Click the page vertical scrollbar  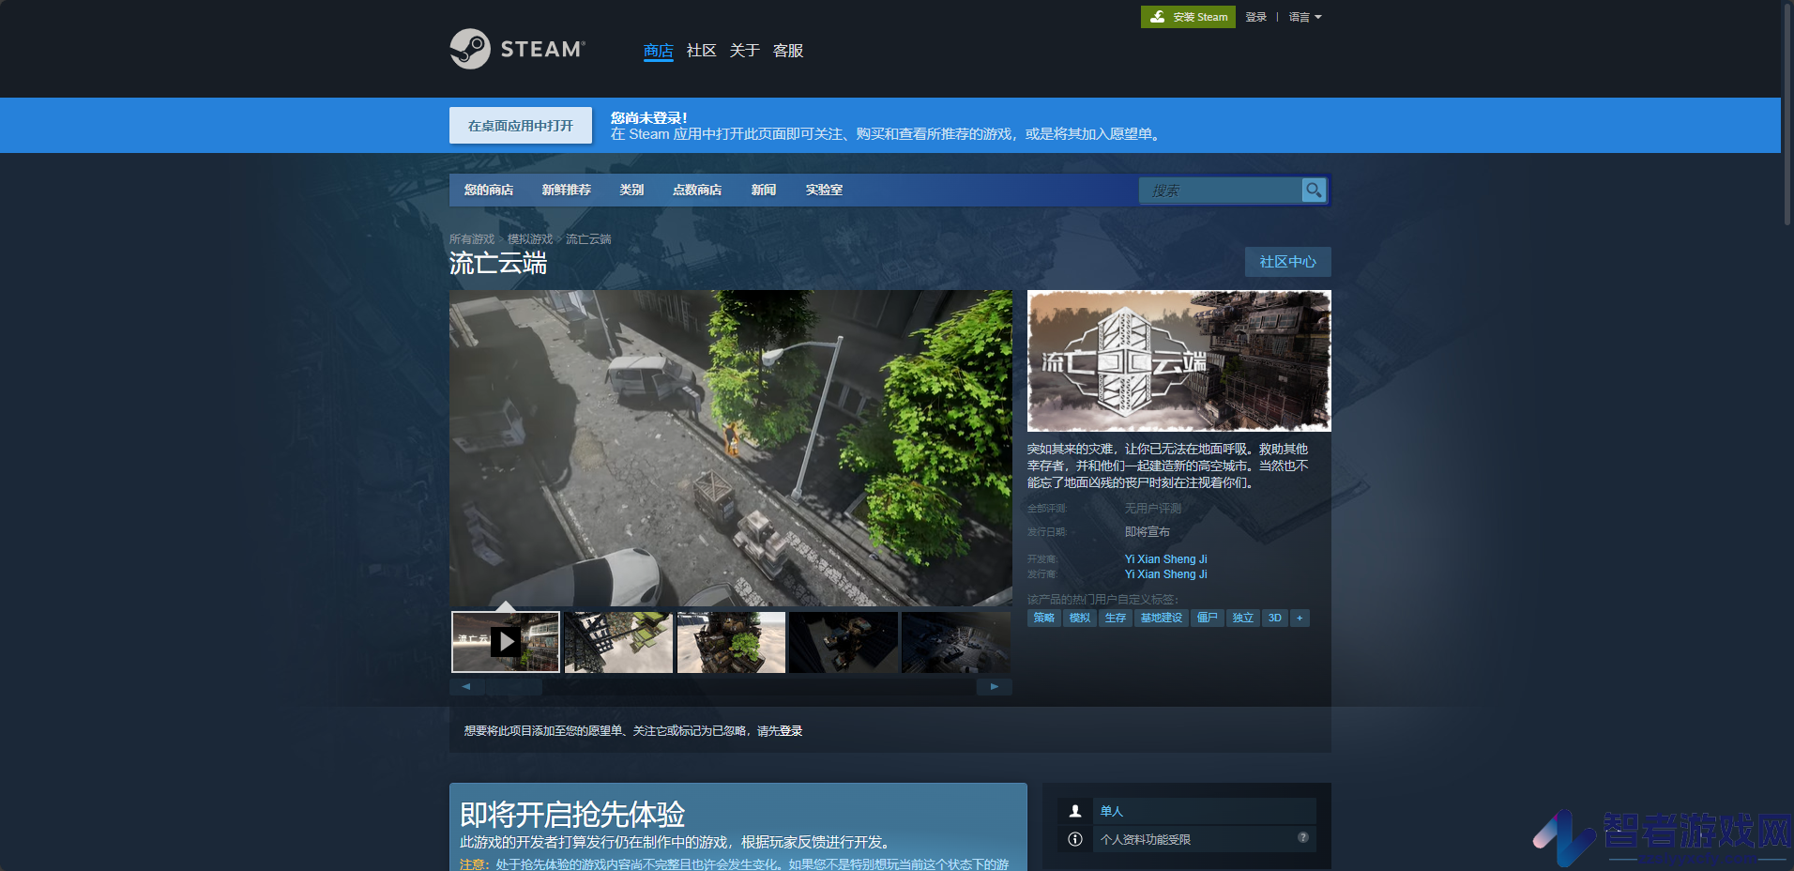click(1787, 113)
